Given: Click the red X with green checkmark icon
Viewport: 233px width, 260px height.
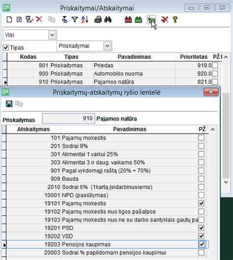Looking at the screenshot, I should coord(165,20).
